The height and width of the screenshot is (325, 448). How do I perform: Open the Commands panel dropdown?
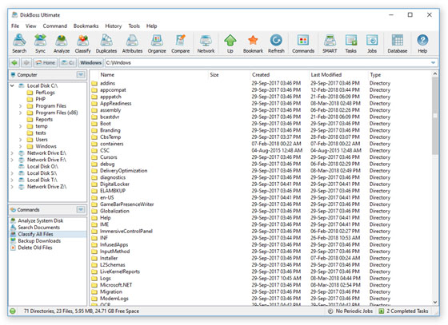coord(81,210)
